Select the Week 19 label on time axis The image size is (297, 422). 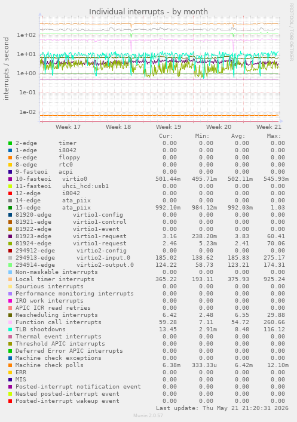pyautogui.click(x=169, y=127)
